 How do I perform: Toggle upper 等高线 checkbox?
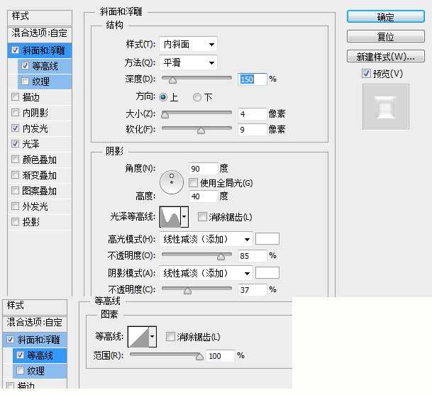(25, 65)
